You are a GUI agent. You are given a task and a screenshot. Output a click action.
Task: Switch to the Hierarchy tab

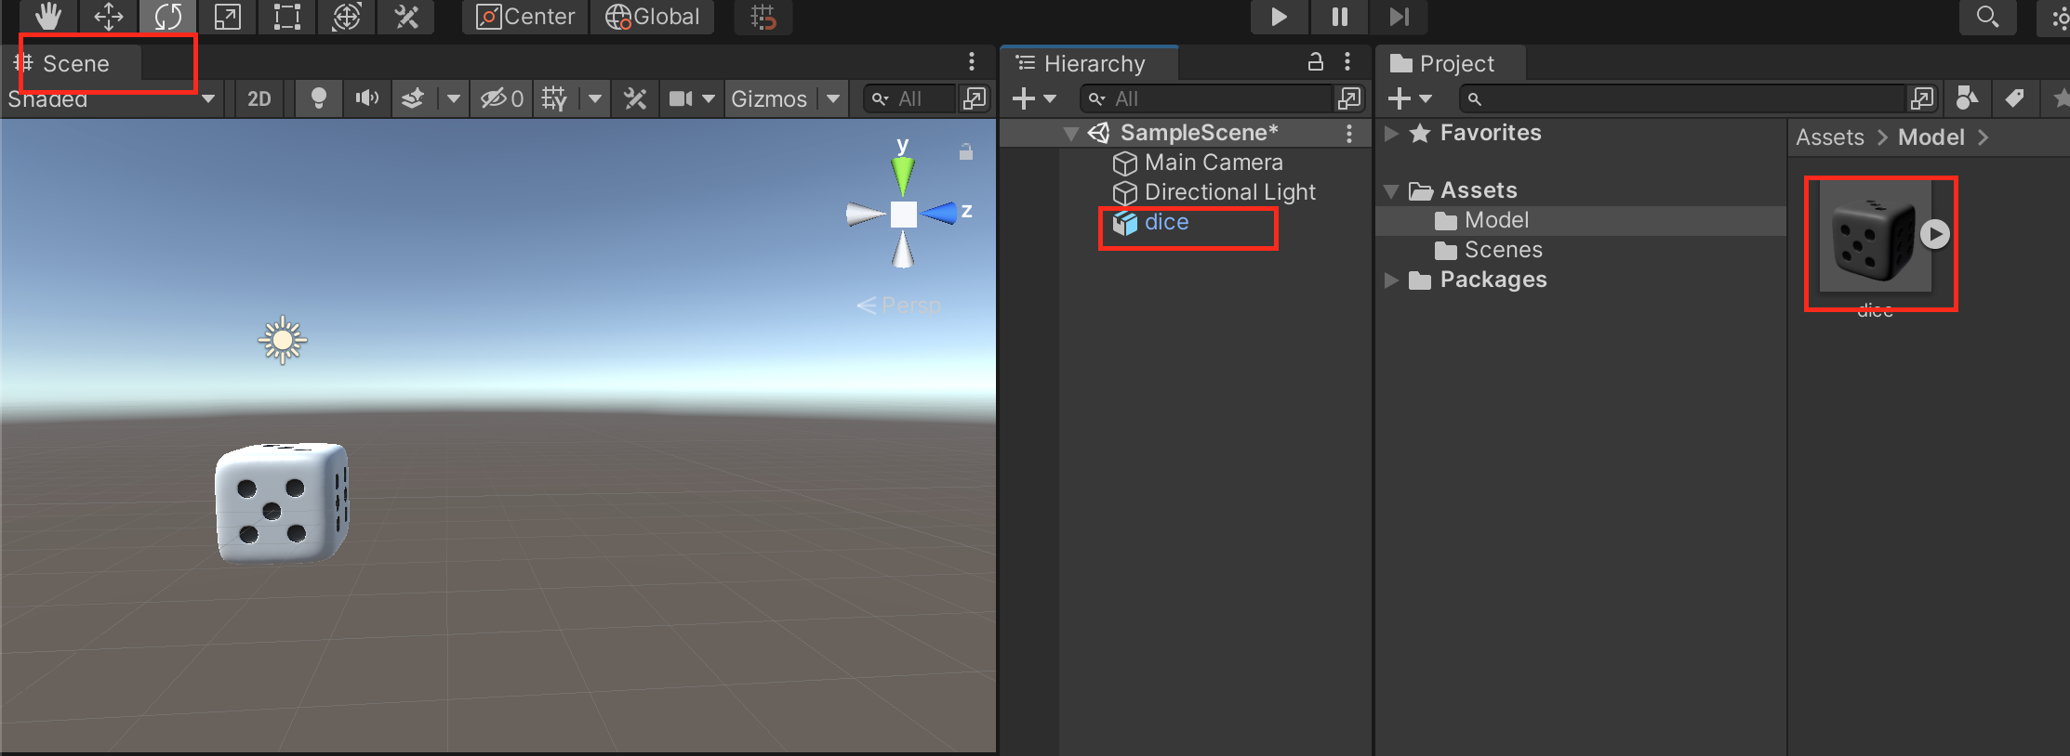1094,63
